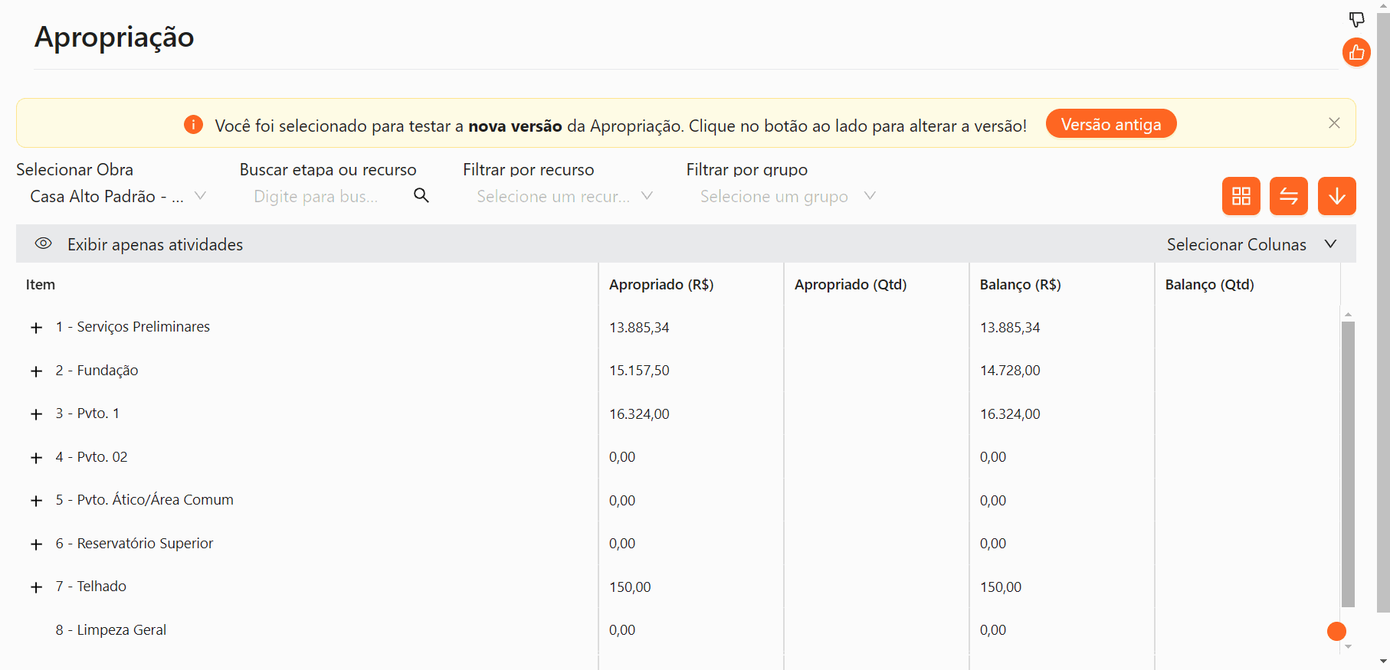Close the new version notification banner

click(1334, 123)
